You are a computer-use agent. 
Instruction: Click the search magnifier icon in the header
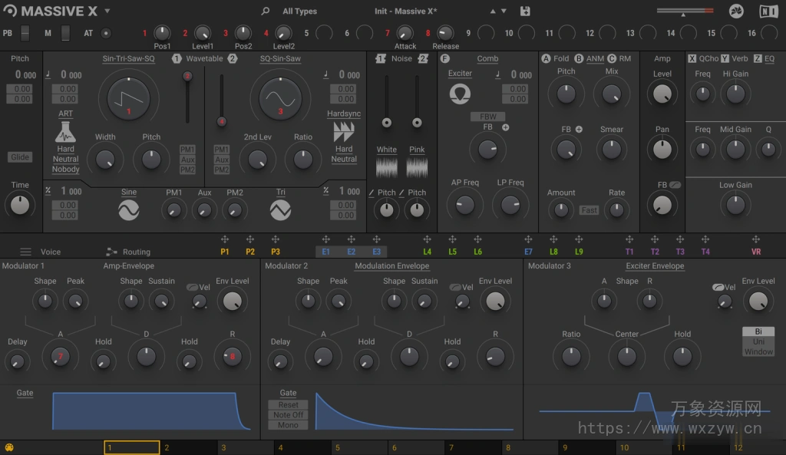[265, 11]
